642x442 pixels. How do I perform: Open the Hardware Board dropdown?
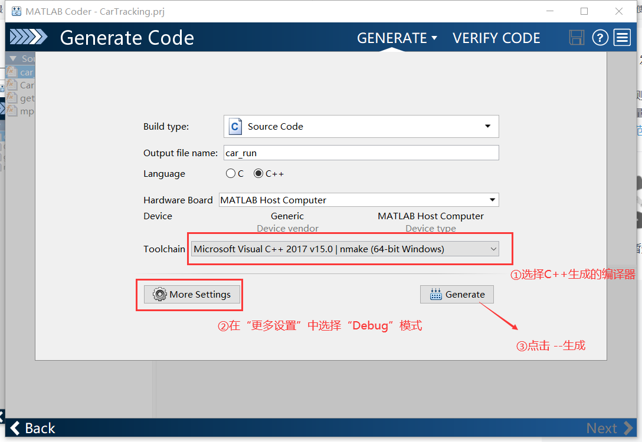(492, 200)
